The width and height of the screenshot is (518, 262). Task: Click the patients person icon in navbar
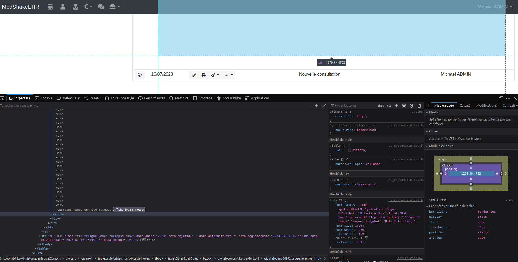[x=63, y=7]
